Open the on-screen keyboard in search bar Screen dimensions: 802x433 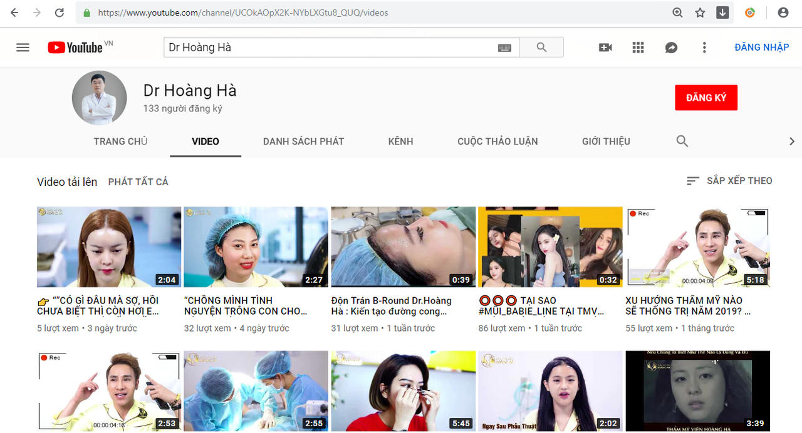click(x=505, y=47)
